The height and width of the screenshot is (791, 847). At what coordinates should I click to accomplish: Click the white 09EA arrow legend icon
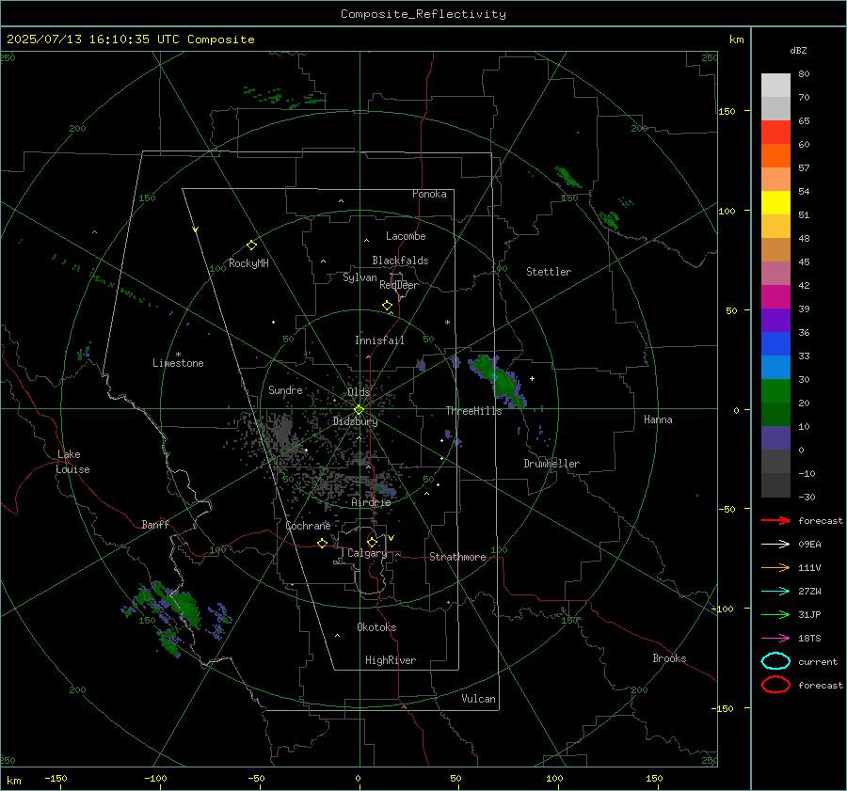775,545
